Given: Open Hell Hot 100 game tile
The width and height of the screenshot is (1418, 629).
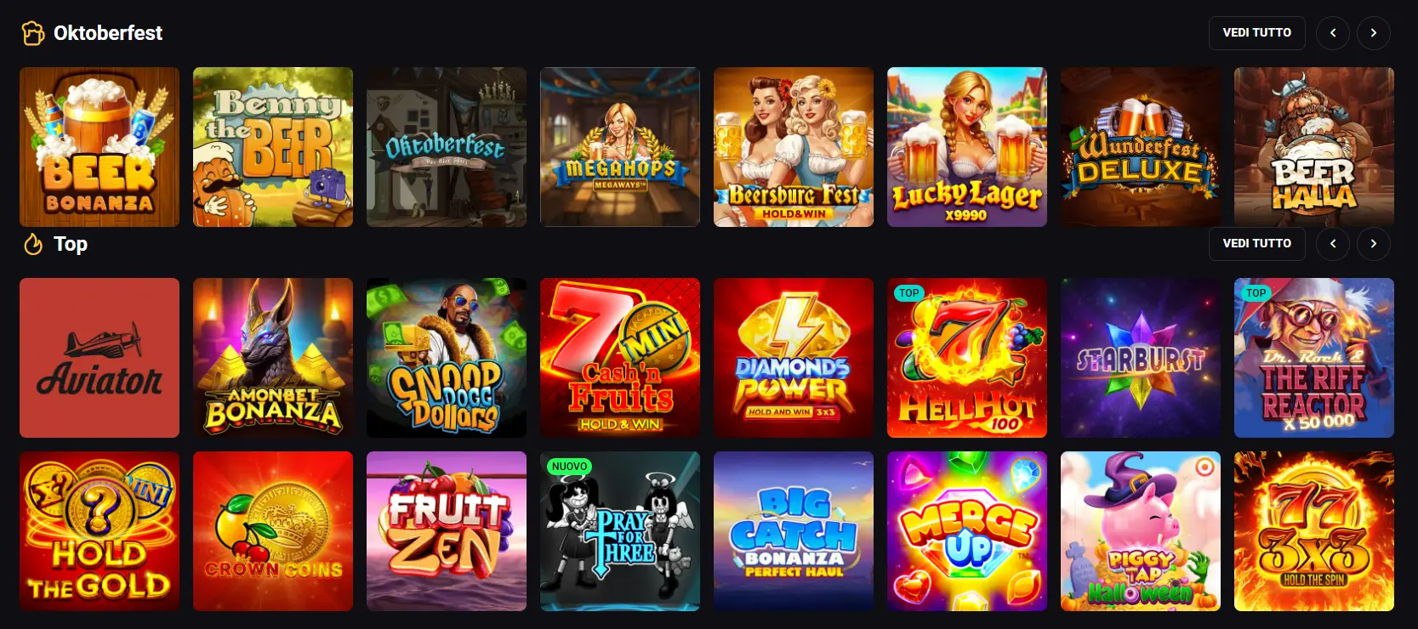Looking at the screenshot, I should [967, 358].
